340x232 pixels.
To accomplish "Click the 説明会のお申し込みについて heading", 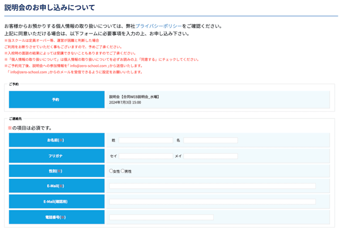I will coord(49,7).
